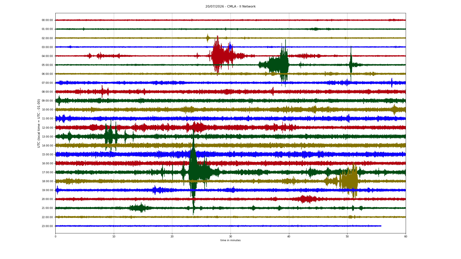Select the 23:00:00 hour label

[x=47, y=226]
